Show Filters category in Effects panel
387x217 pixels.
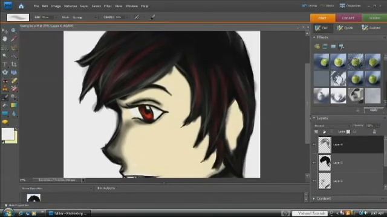317,46
